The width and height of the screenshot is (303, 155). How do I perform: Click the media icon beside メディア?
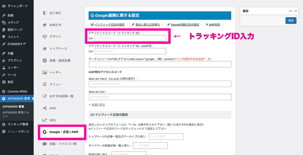point(4,22)
